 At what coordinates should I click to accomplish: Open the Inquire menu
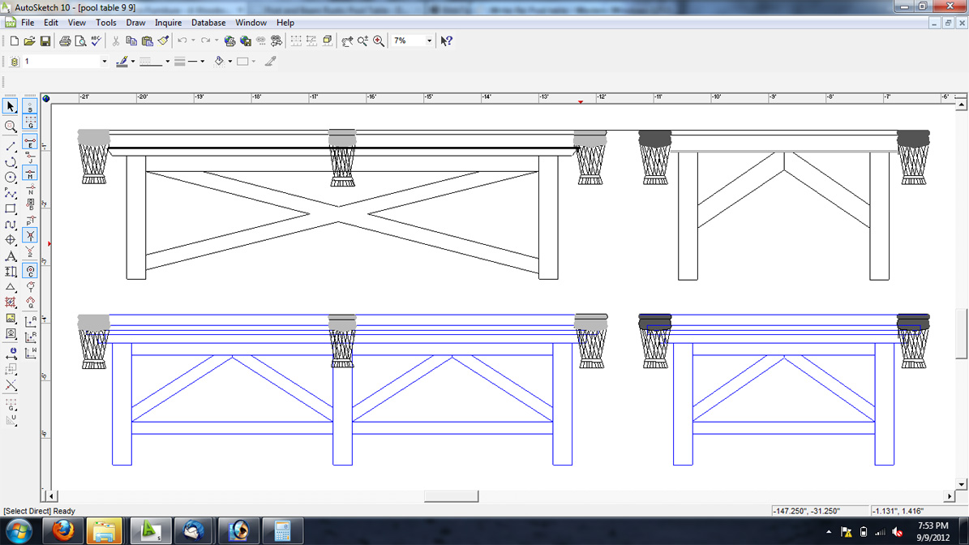[x=168, y=23]
